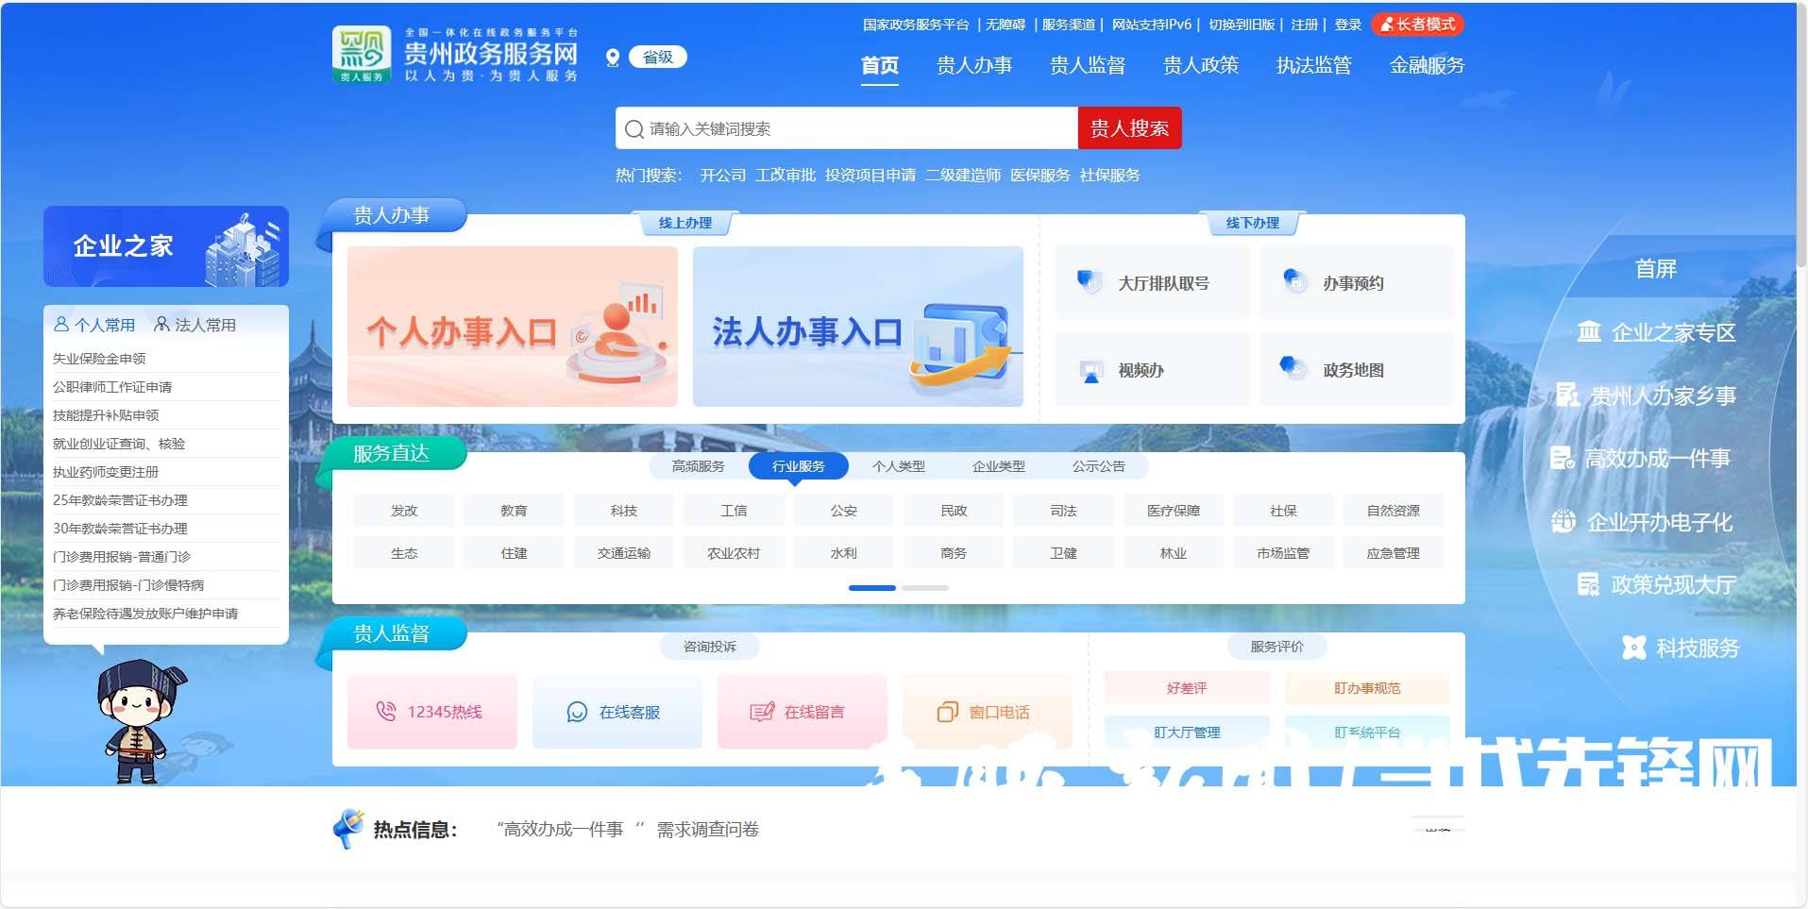
Task: Click the 盯办事规范 button
Action: [1367, 688]
